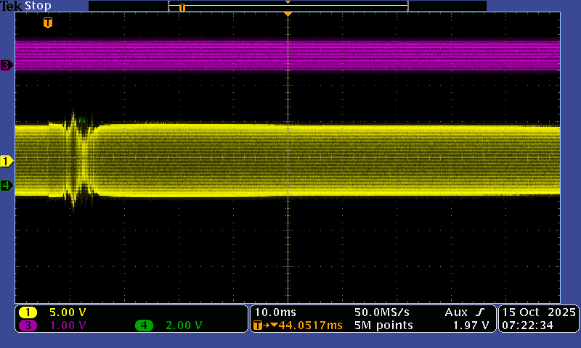Select the purple channel 3 ground marker
This screenshot has height=348, width=581.
[x=7, y=65]
